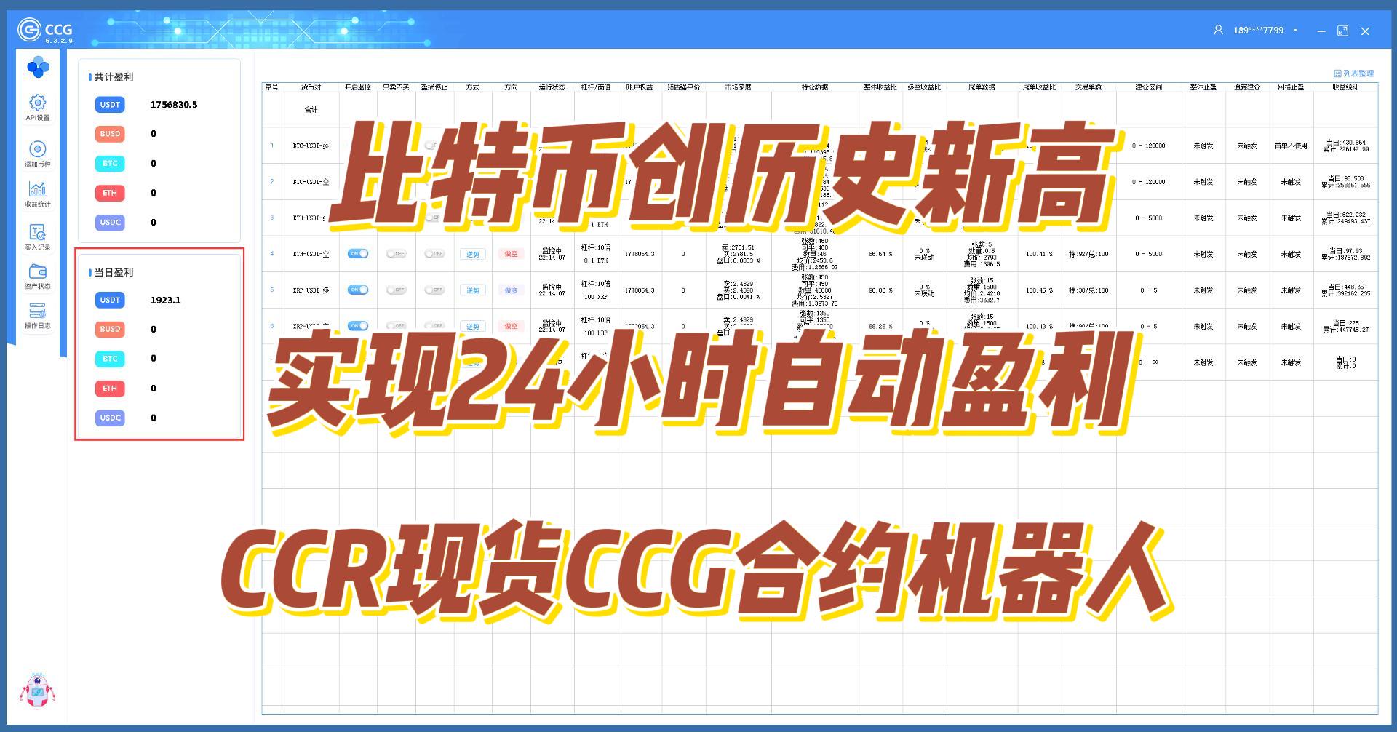
Task: Click 逆势 button in ETH-USDT-空 row
Action: point(473,254)
